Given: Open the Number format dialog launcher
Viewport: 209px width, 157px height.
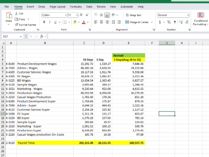Looking at the screenshot, I should pyautogui.click(x=189, y=30).
